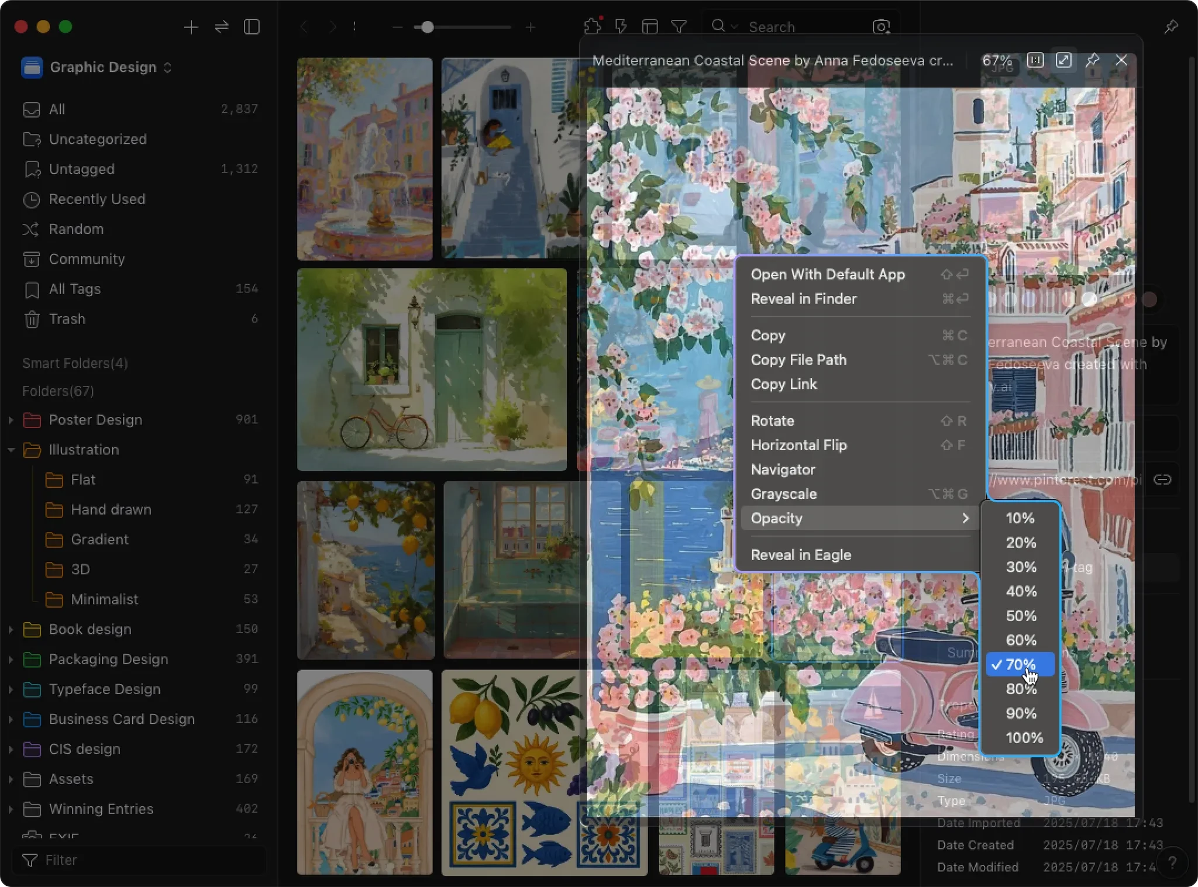Set opacity to 90%
The image size is (1198, 887).
[1021, 713]
